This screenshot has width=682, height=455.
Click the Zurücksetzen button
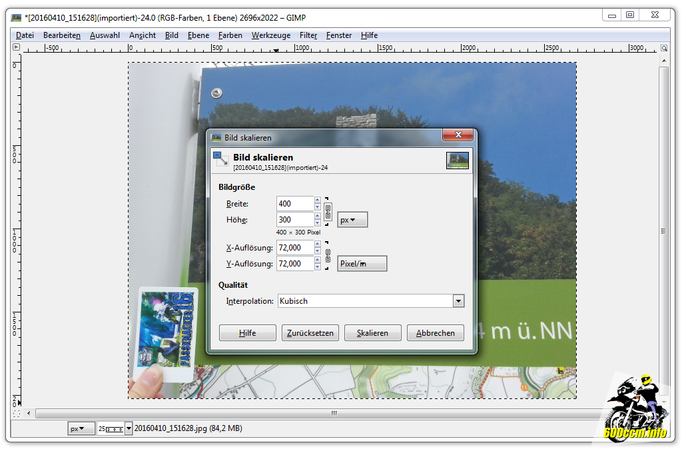(311, 333)
